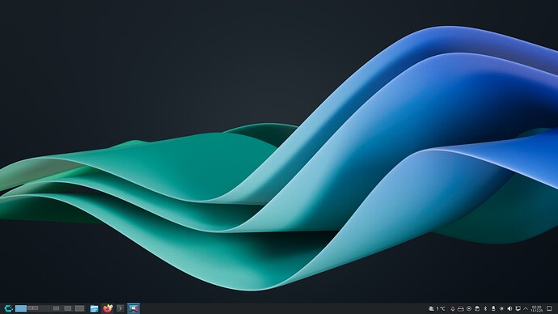Click the Show Desktop button at the panel end
558x314 pixels.
[x=549, y=308]
